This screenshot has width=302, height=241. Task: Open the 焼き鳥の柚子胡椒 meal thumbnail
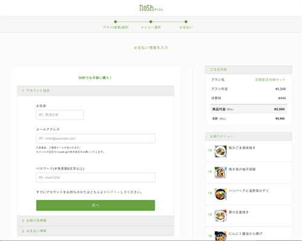[x=220, y=173]
